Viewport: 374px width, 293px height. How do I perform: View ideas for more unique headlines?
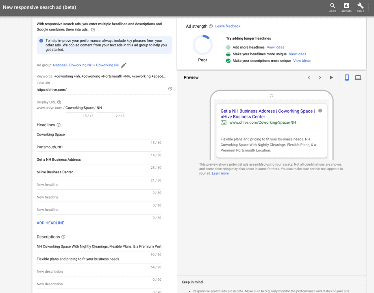[298, 54]
